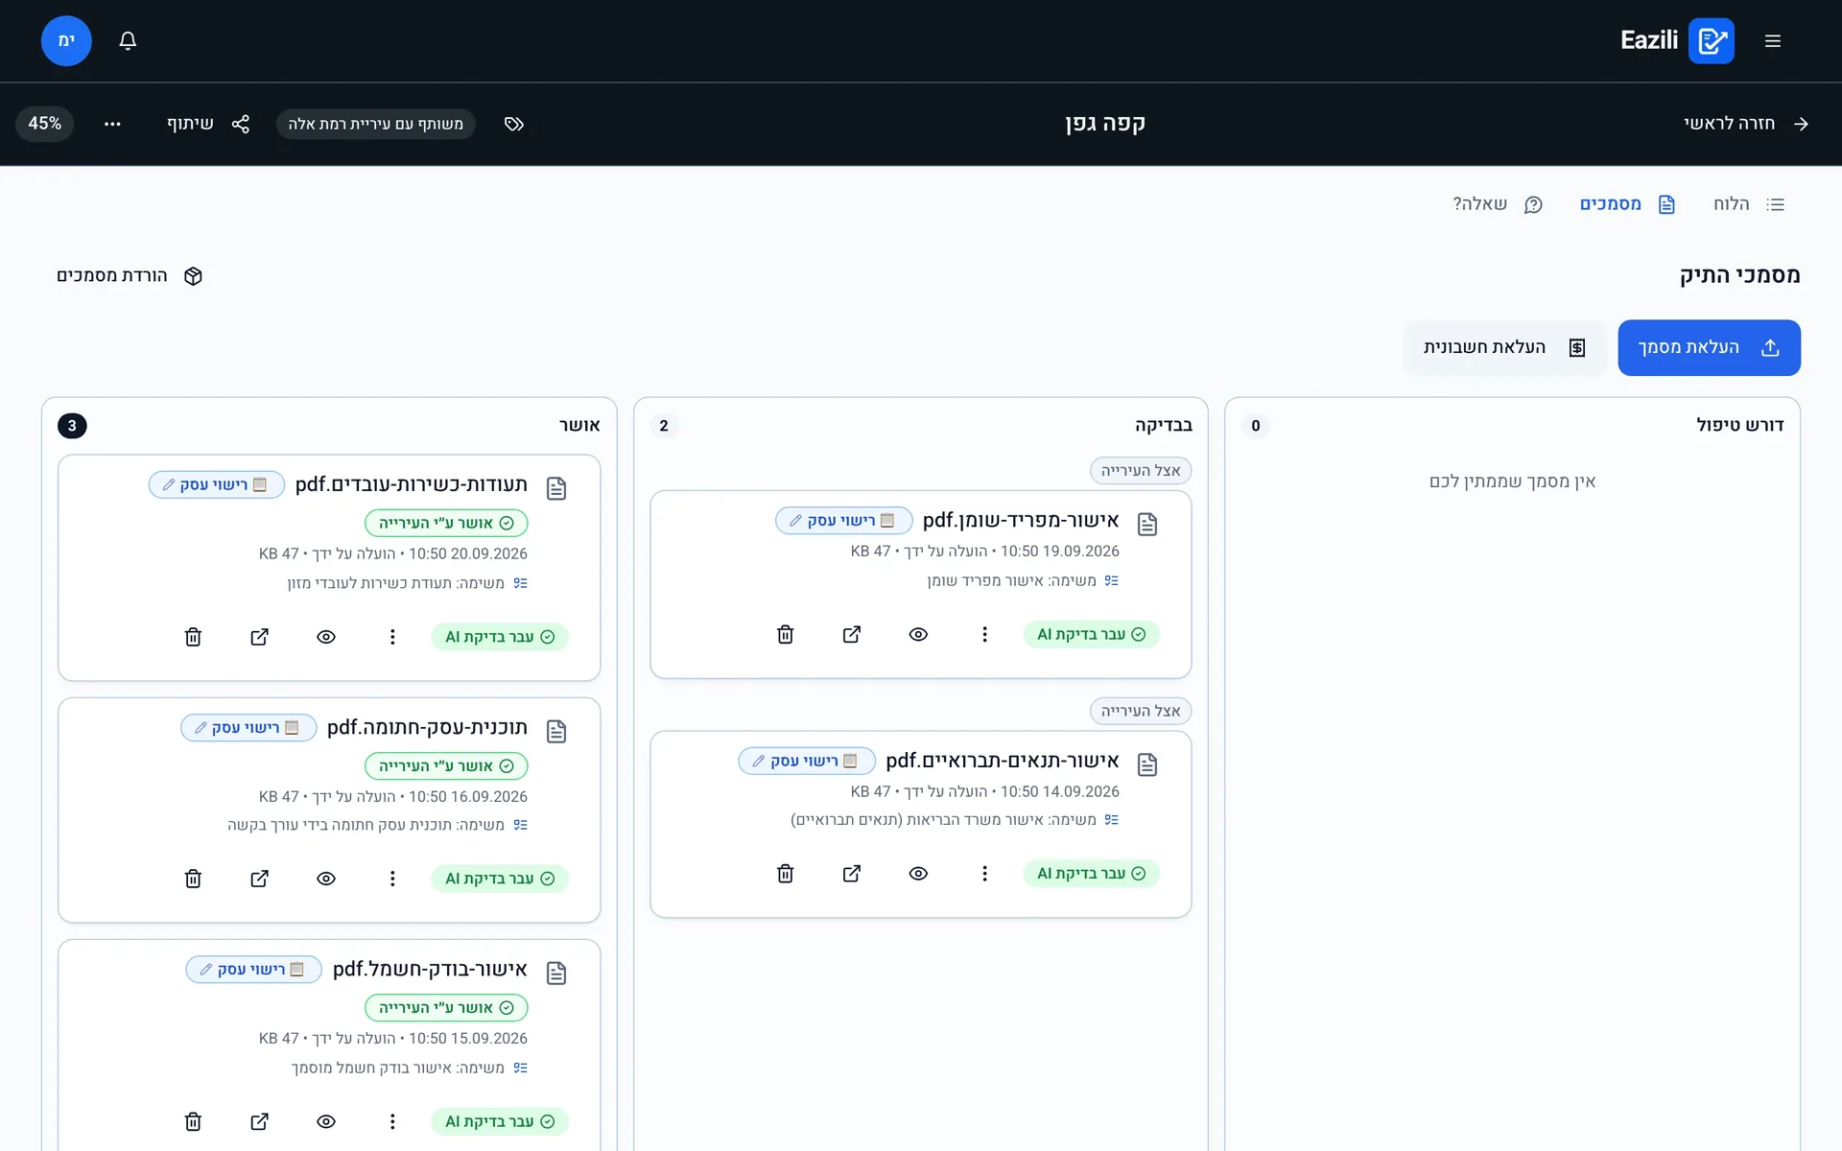
Task: Open the notifications bell
Action: click(x=128, y=40)
